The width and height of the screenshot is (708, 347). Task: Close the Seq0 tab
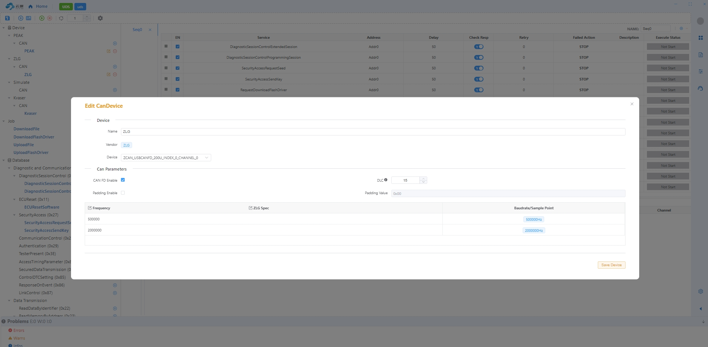[x=150, y=30]
